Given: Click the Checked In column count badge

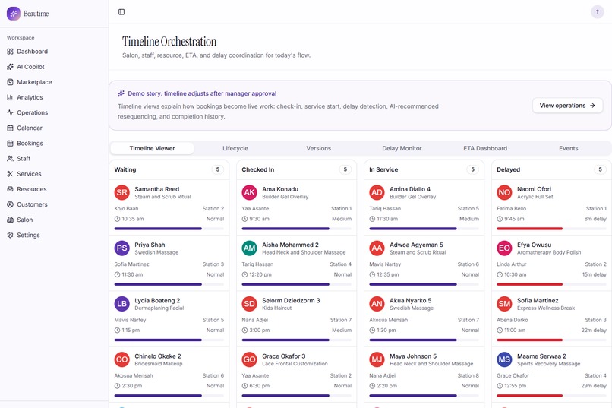Looking at the screenshot, I should pyautogui.click(x=345, y=169).
